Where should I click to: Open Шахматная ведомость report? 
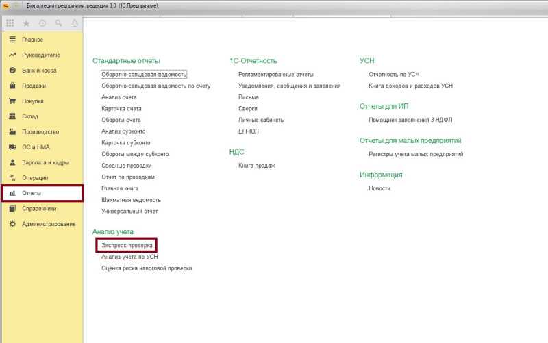[131, 200]
